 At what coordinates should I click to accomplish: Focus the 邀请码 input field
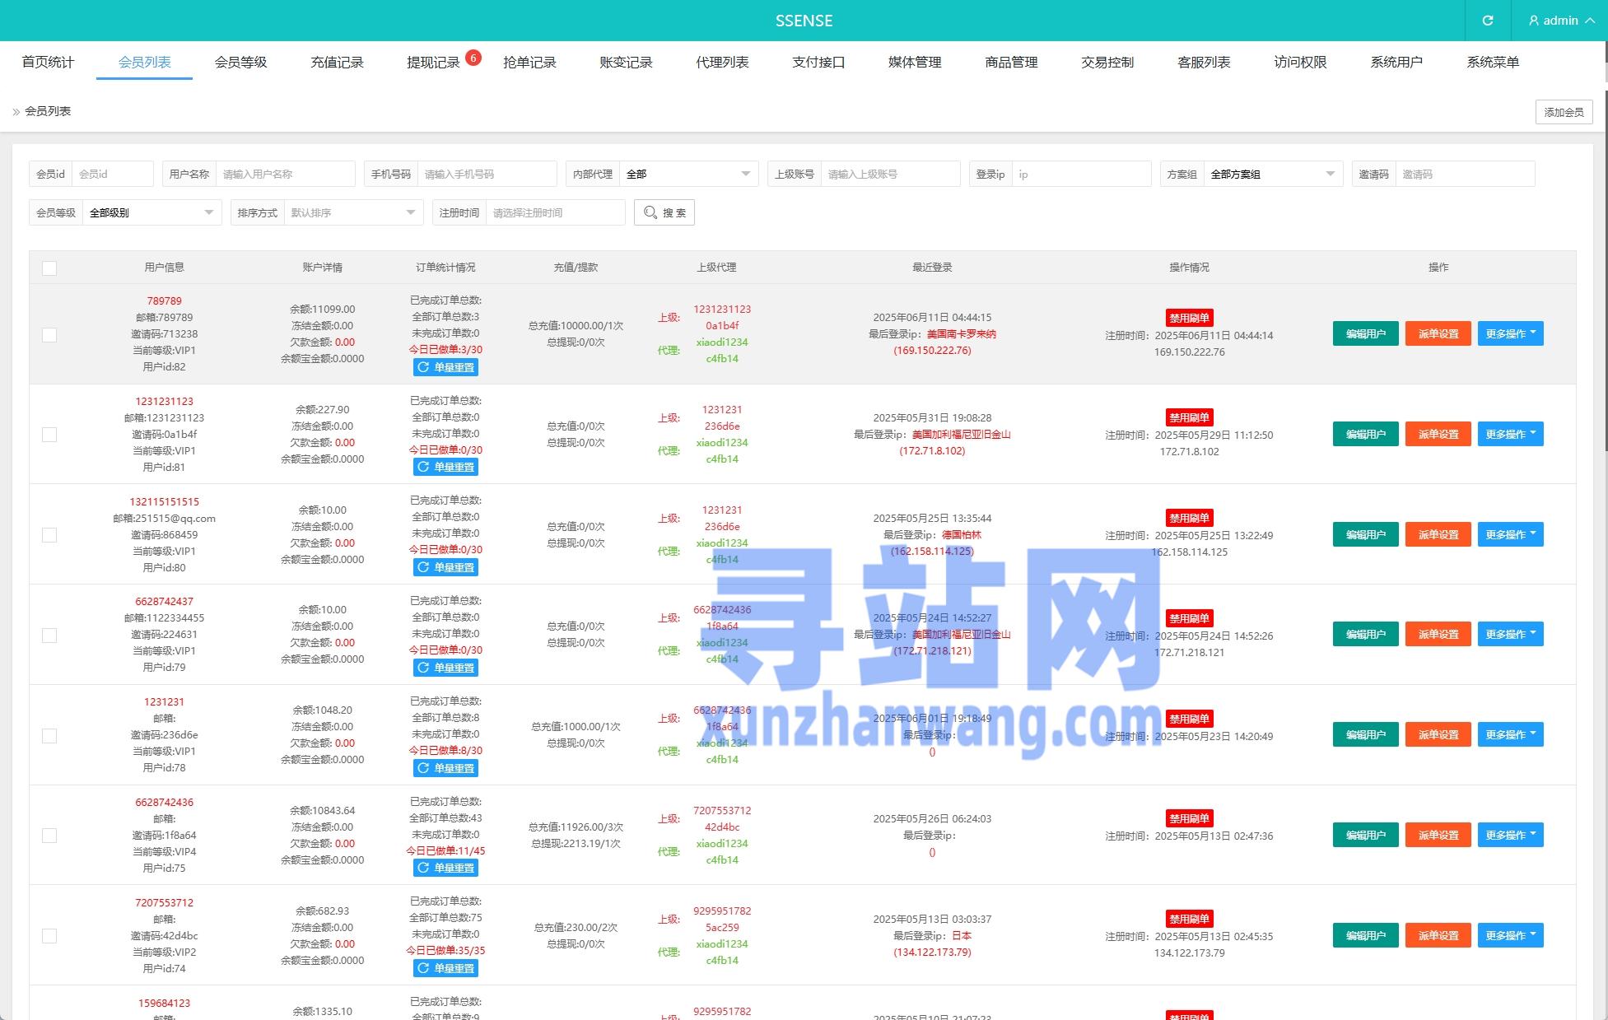[1466, 174]
